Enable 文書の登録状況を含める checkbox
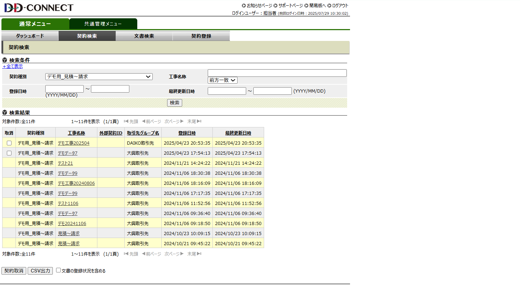Image resolution: width=520 pixels, height=285 pixels. (58, 270)
